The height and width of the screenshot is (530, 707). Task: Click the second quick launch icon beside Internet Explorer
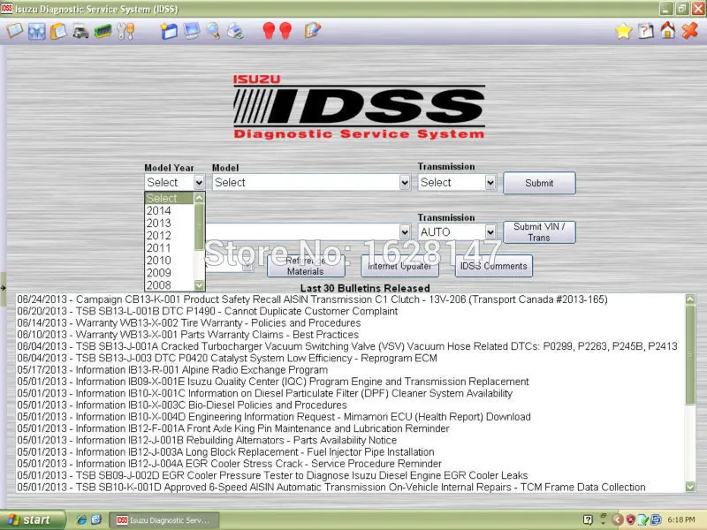(96, 520)
